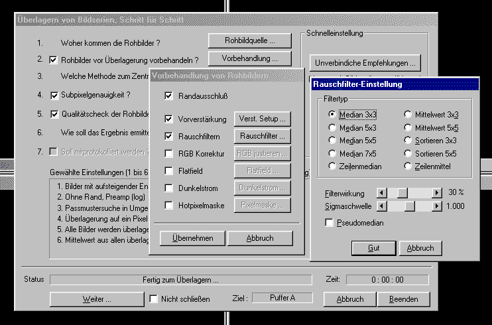Toggle the Randausschluß checkbox
The height and width of the screenshot is (325, 492).
coord(169,96)
